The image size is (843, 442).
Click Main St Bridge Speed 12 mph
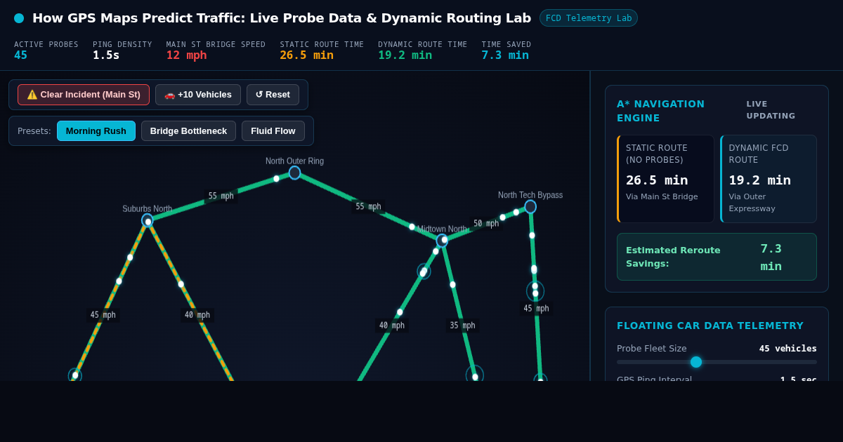187,55
